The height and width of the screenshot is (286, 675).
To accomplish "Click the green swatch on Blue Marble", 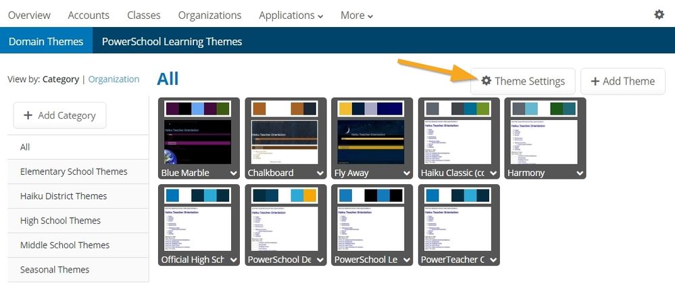I will (223, 109).
